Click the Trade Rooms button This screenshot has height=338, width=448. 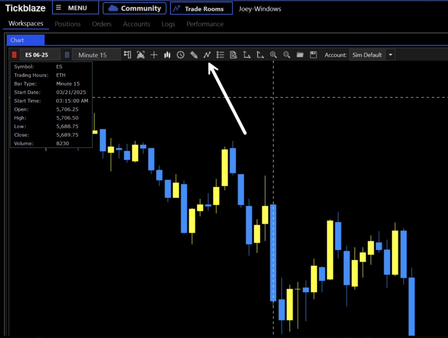pyautogui.click(x=201, y=8)
